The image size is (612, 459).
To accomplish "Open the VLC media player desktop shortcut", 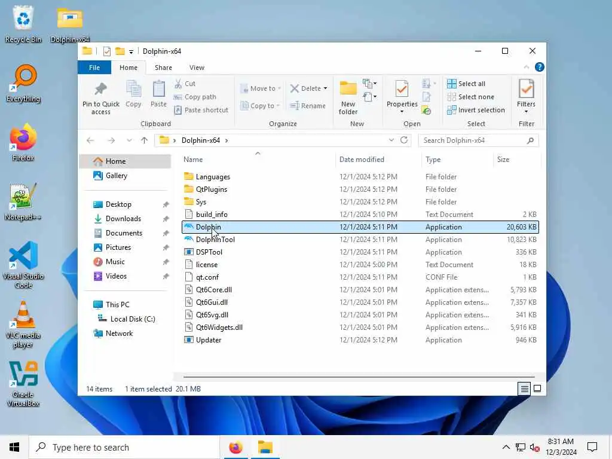I will (x=23, y=325).
